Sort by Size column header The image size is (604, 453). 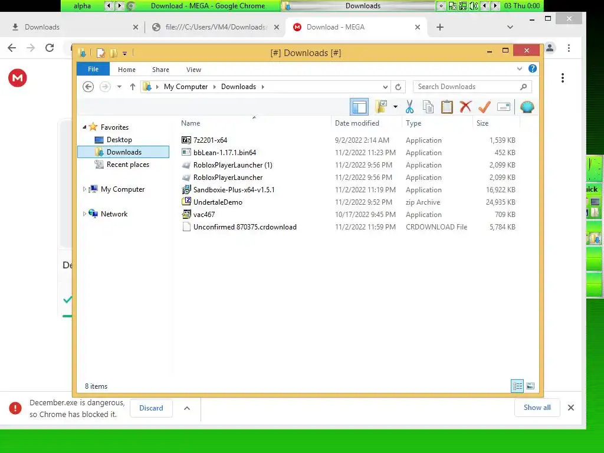click(482, 123)
